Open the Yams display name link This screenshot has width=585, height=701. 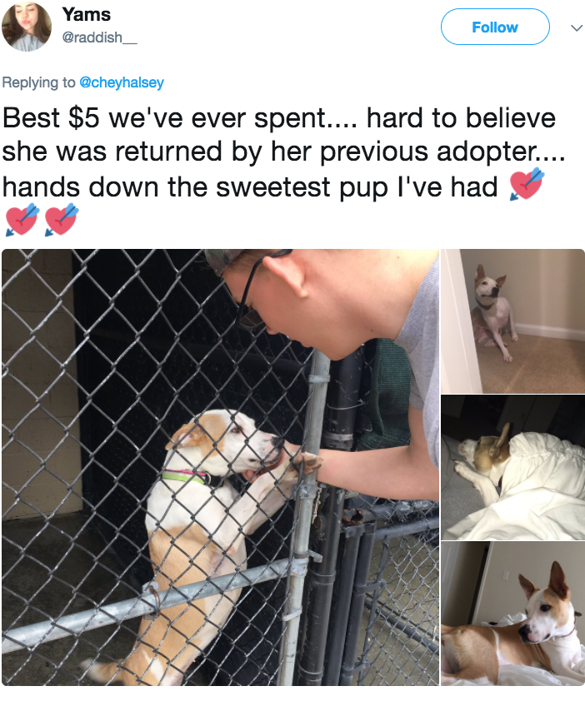87,14
